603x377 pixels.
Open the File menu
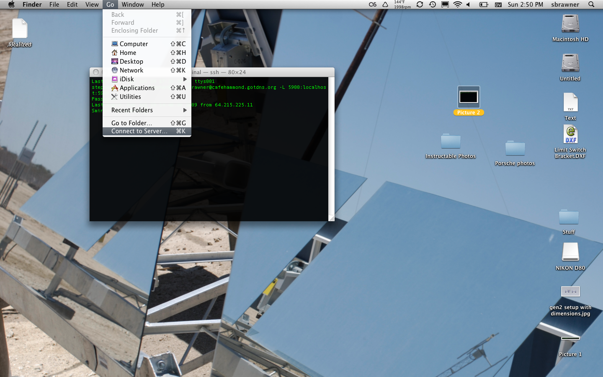[54, 5]
